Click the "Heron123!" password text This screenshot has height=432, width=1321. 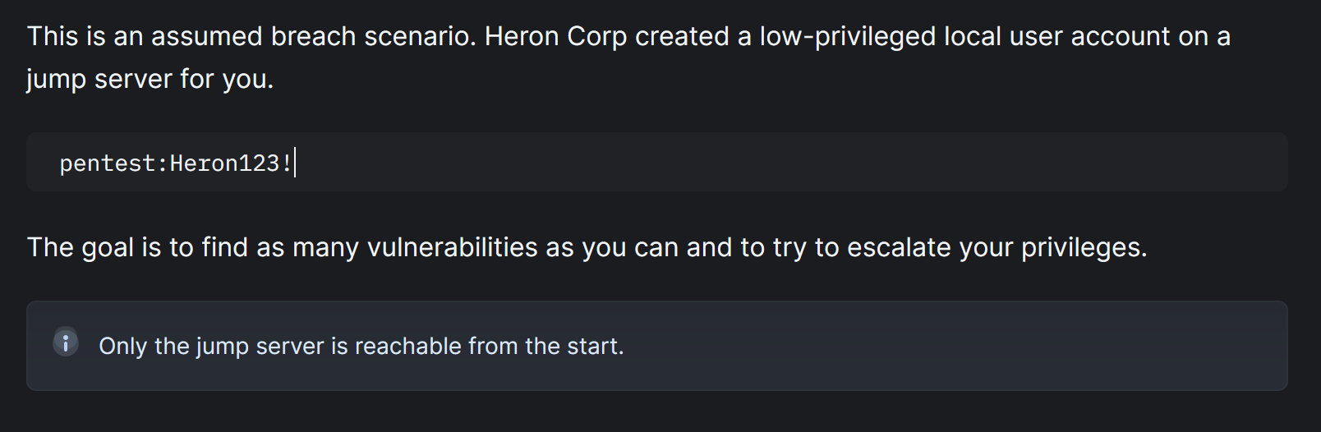(x=231, y=163)
